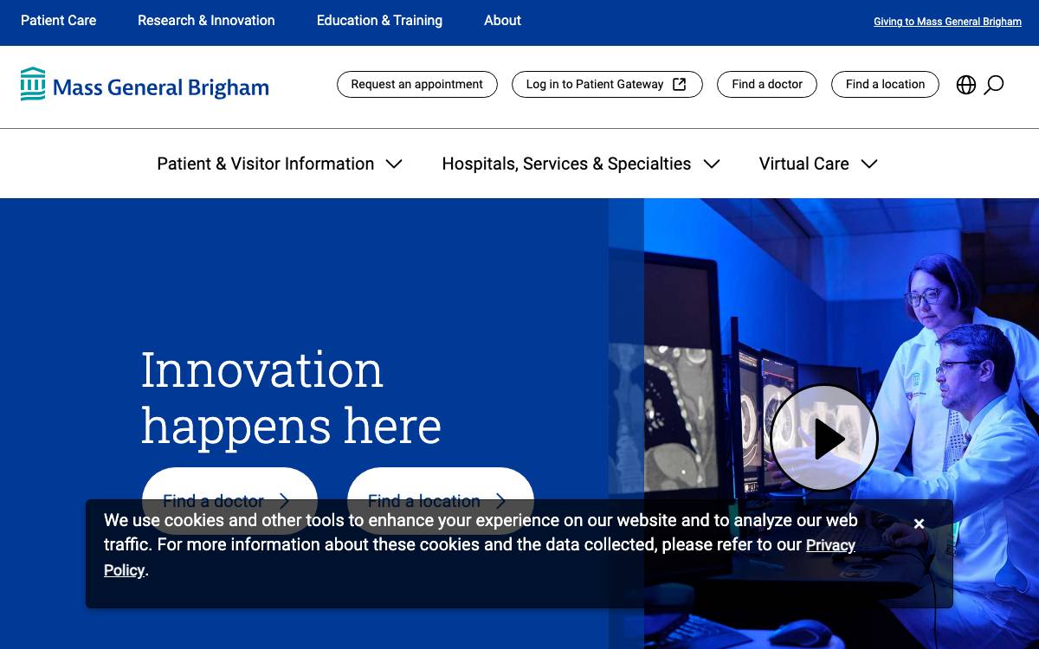Expand the Virtual Care chevron
Screen dimensions: 1039x649
tap(869, 164)
